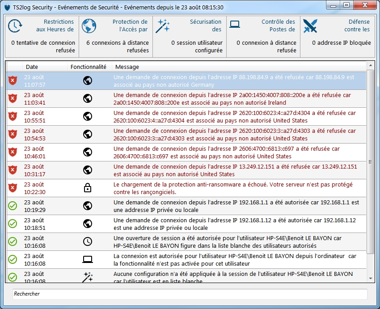Image resolution: width=380 pixels, height=309 pixels.
Task: Sort events by Fonctionnalité column header
Action: [89, 67]
